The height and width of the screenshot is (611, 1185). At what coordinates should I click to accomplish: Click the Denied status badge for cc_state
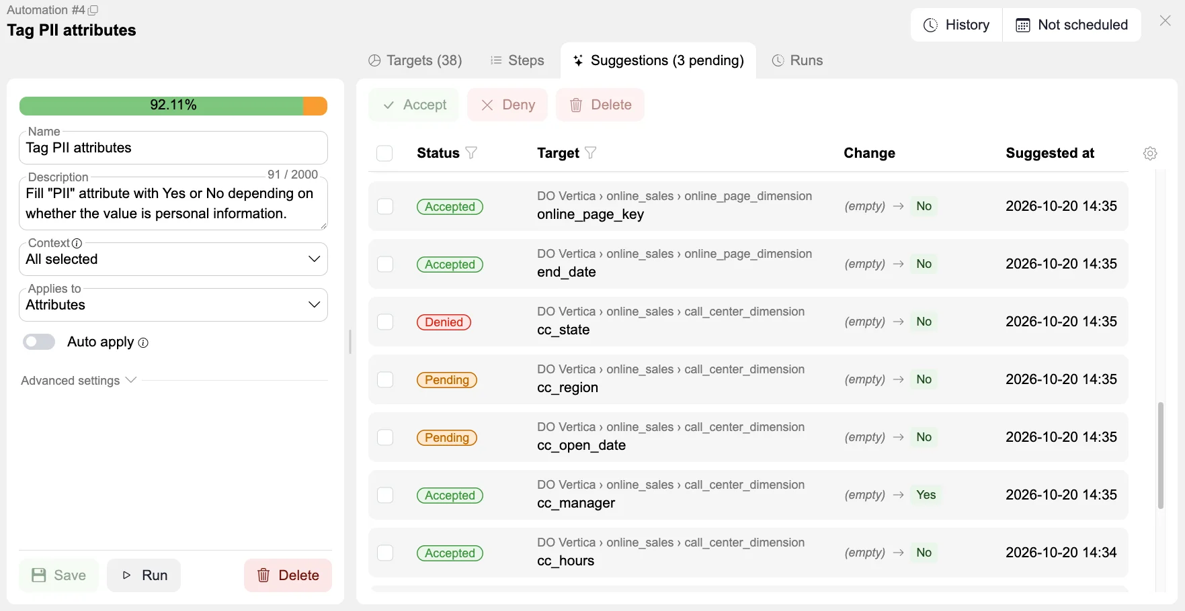(444, 322)
